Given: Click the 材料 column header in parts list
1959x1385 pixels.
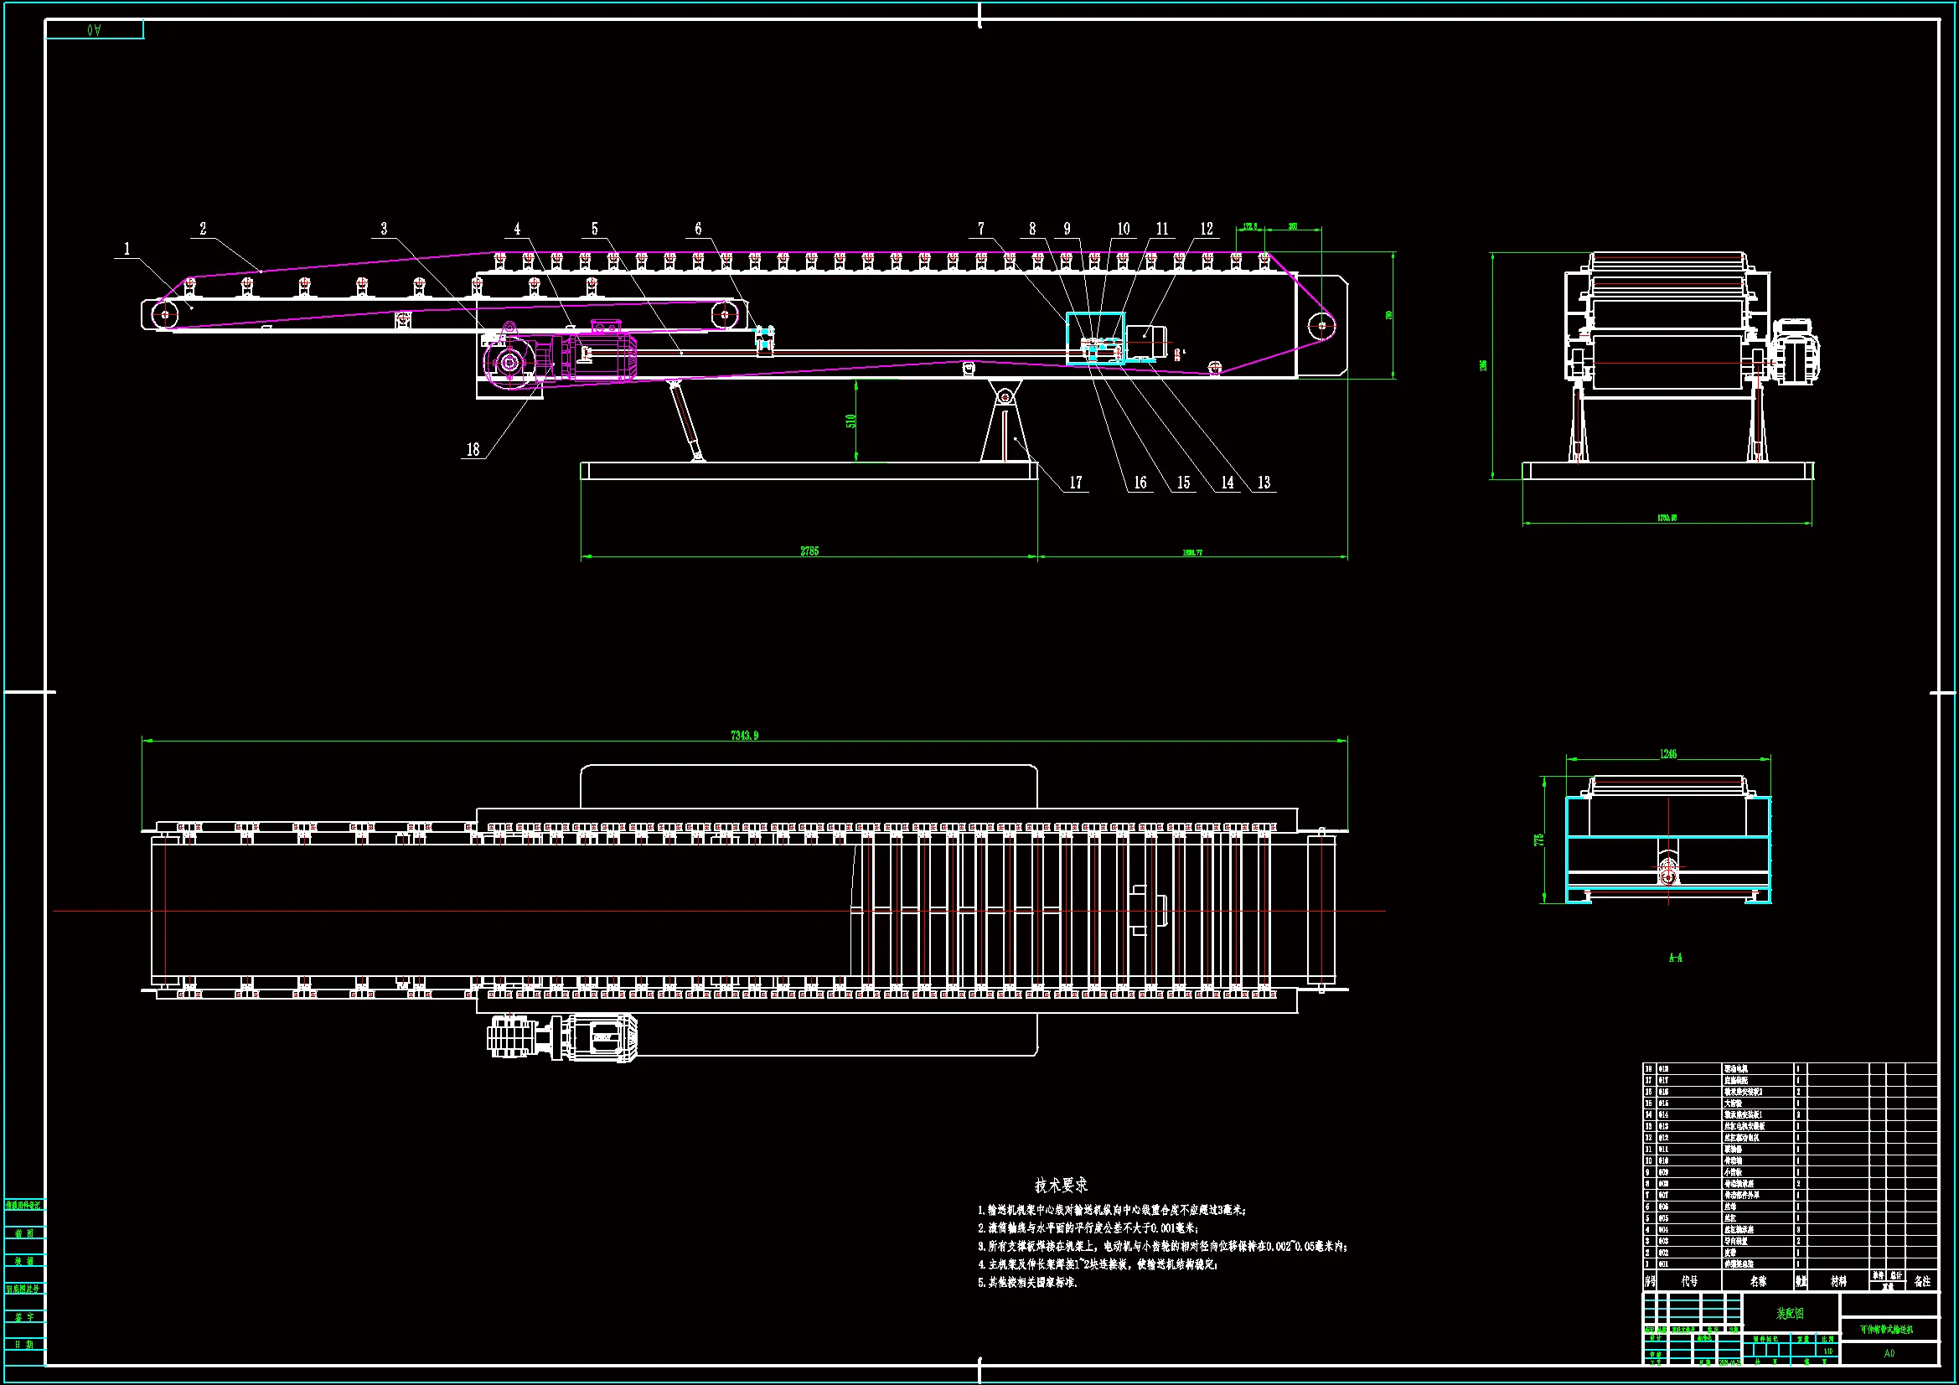Looking at the screenshot, I should click(x=1838, y=1281).
